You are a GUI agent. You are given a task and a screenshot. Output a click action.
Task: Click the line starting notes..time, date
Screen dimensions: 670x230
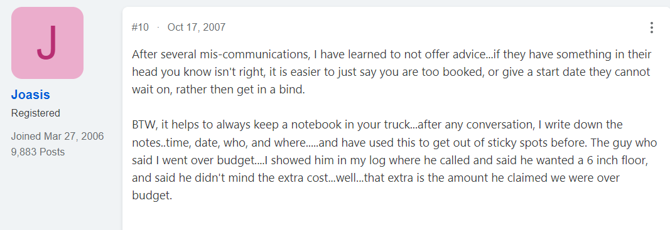[394, 142]
